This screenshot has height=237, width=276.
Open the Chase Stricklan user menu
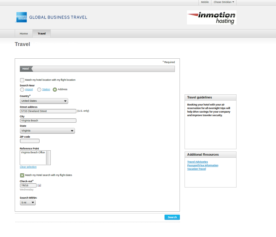click(224, 2)
